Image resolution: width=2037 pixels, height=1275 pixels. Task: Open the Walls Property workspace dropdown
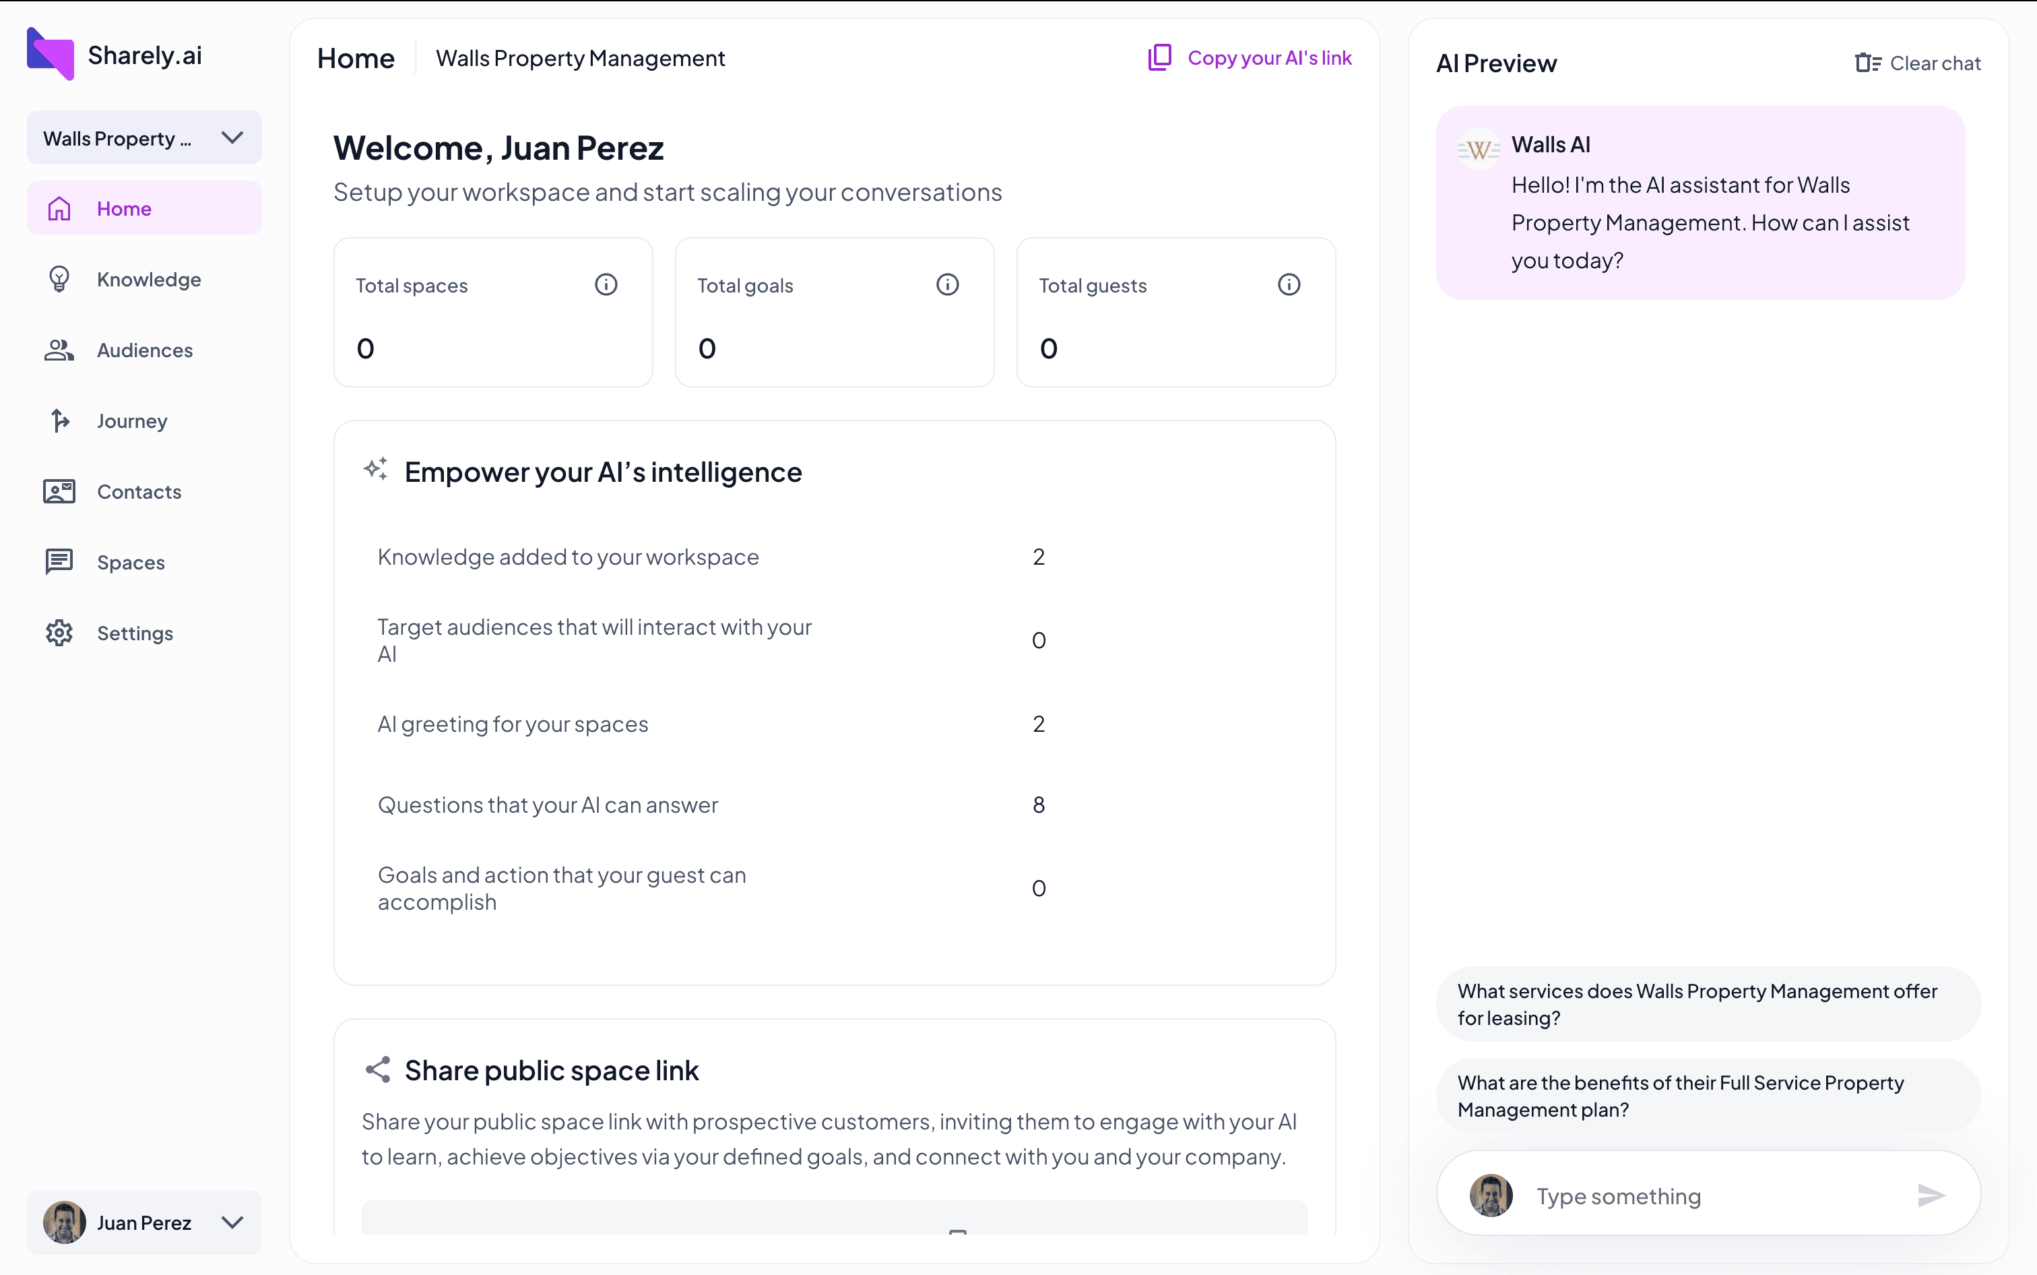click(x=144, y=138)
